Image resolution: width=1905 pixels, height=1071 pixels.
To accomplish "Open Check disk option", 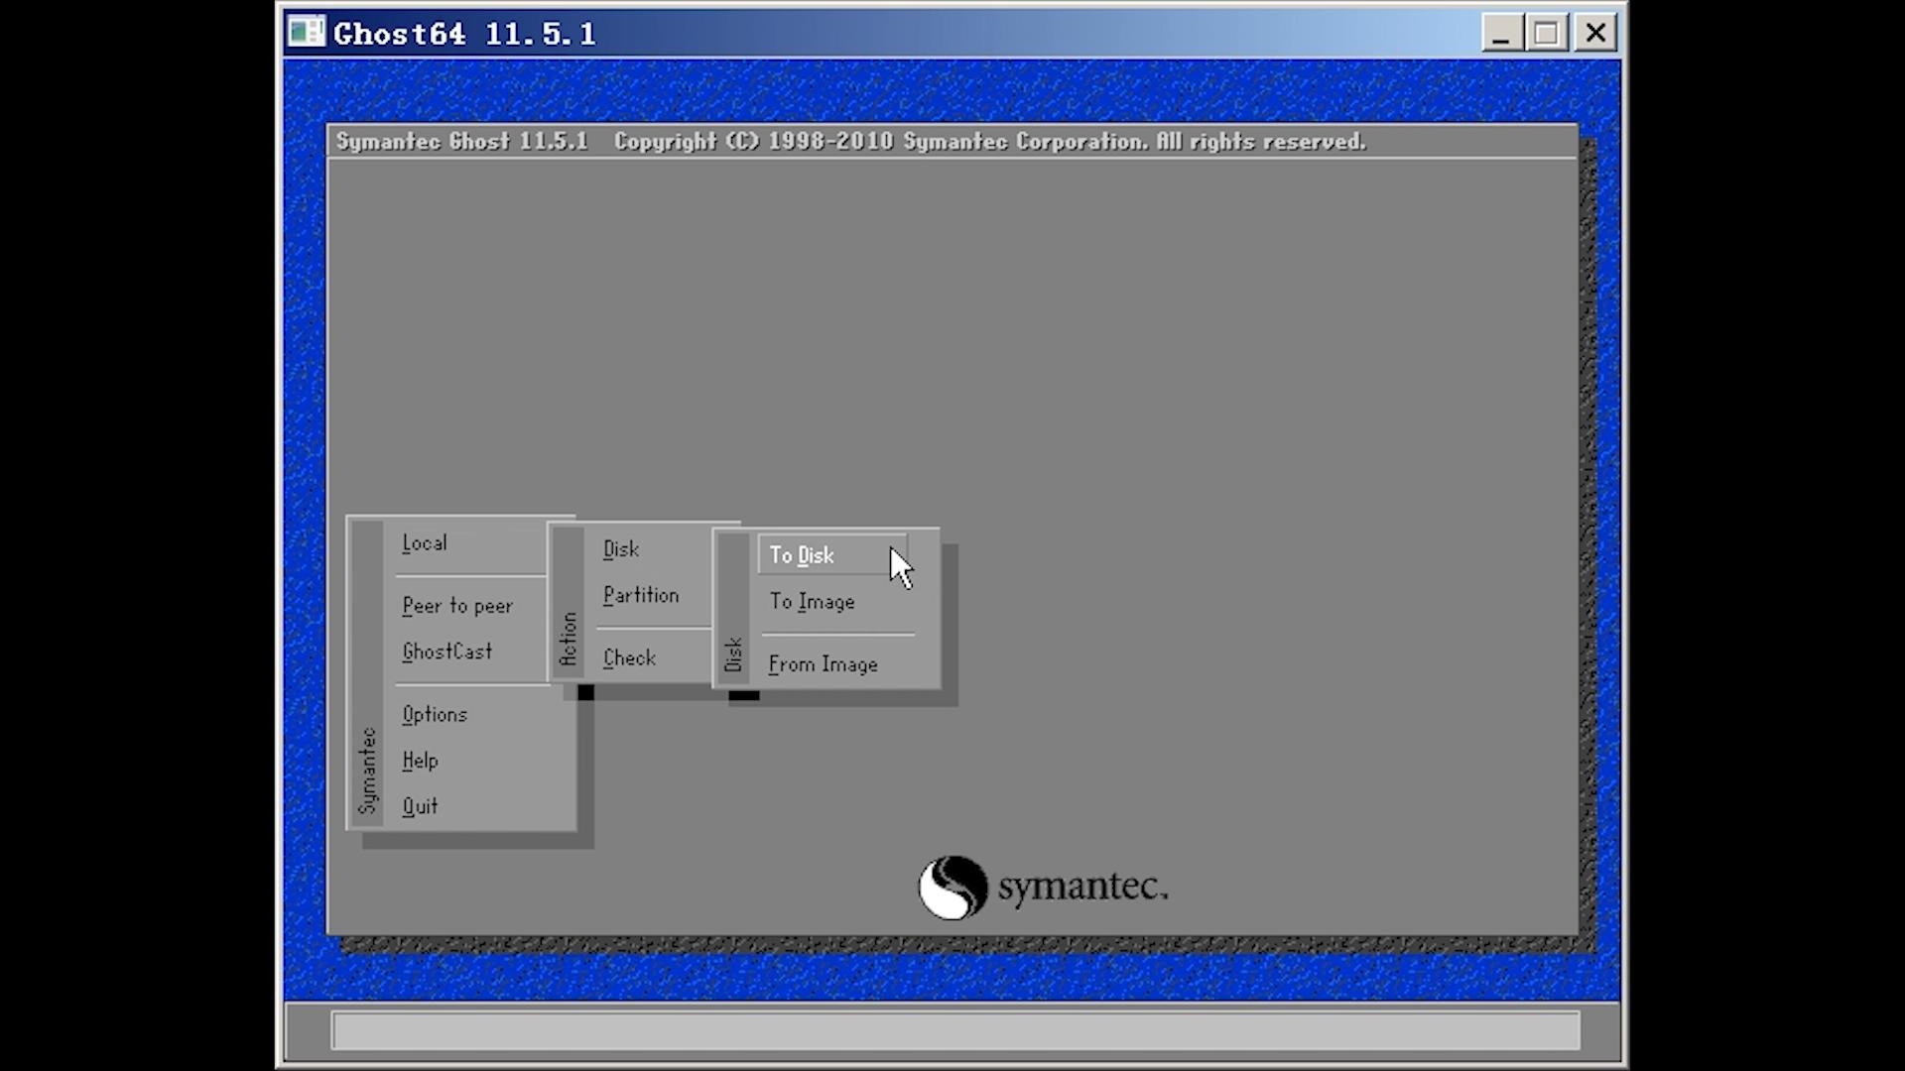I will 628,656.
